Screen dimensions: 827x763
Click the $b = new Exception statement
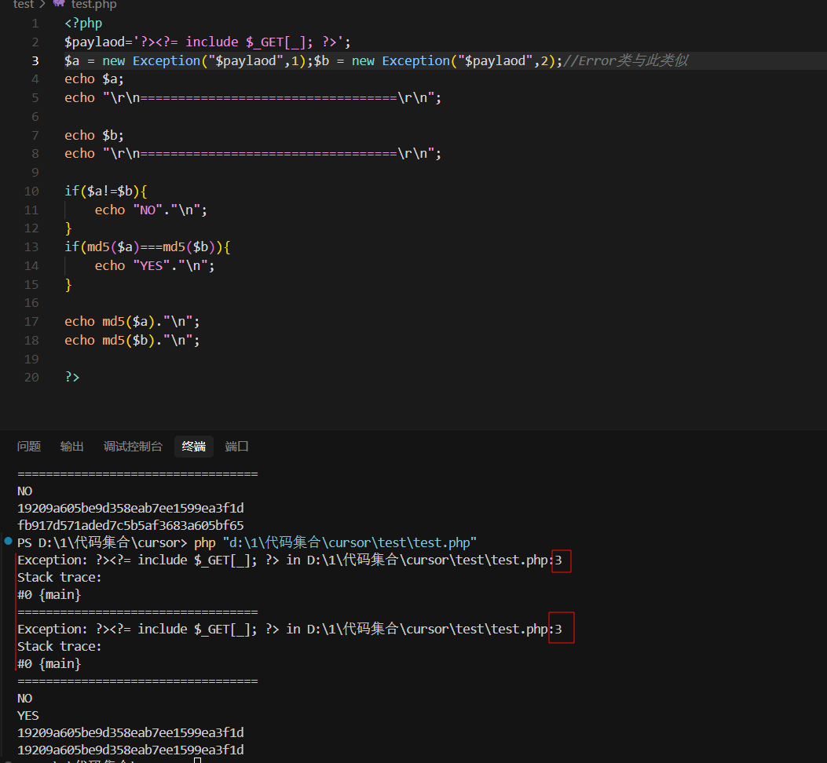[x=438, y=60]
